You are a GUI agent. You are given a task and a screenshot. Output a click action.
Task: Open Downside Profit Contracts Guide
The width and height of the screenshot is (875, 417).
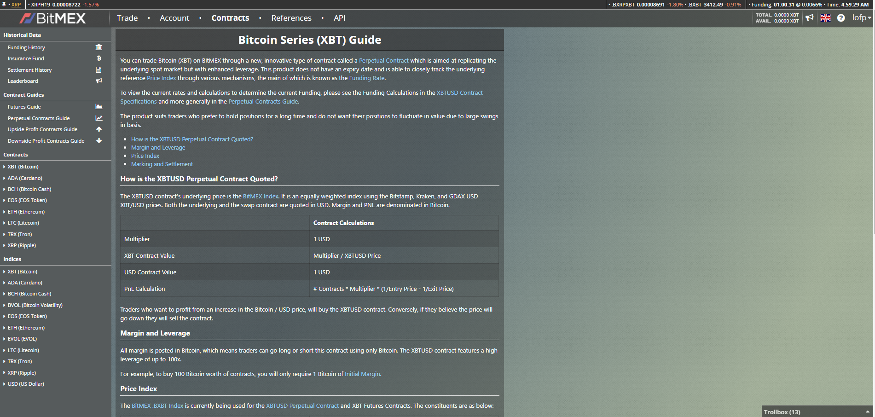pyautogui.click(x=46, y=141)
